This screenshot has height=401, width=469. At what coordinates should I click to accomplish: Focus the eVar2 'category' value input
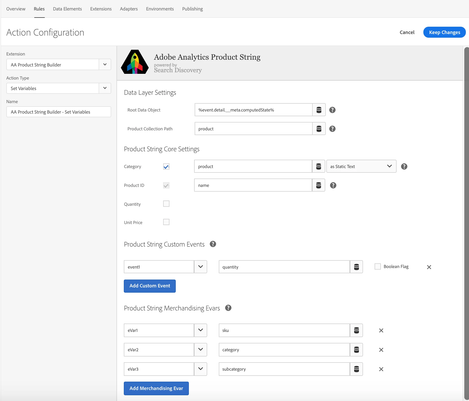[x=284, y=350]
